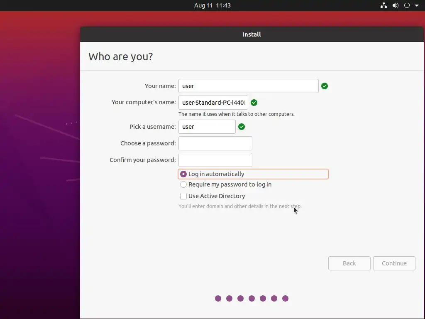Click the Confirm your password: label
The image size is (425, 319).
click(x=143, y=160)
